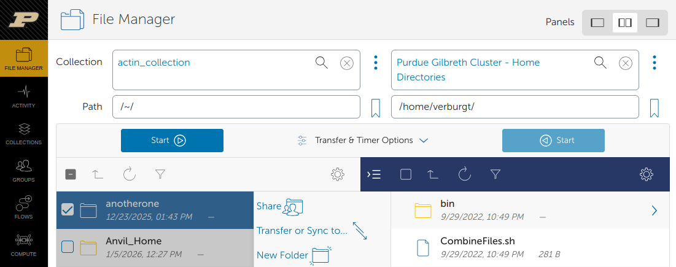Screen dimensions: 676x267
Task: Click the yellow bin folder icon
Action: click(423, 211)
